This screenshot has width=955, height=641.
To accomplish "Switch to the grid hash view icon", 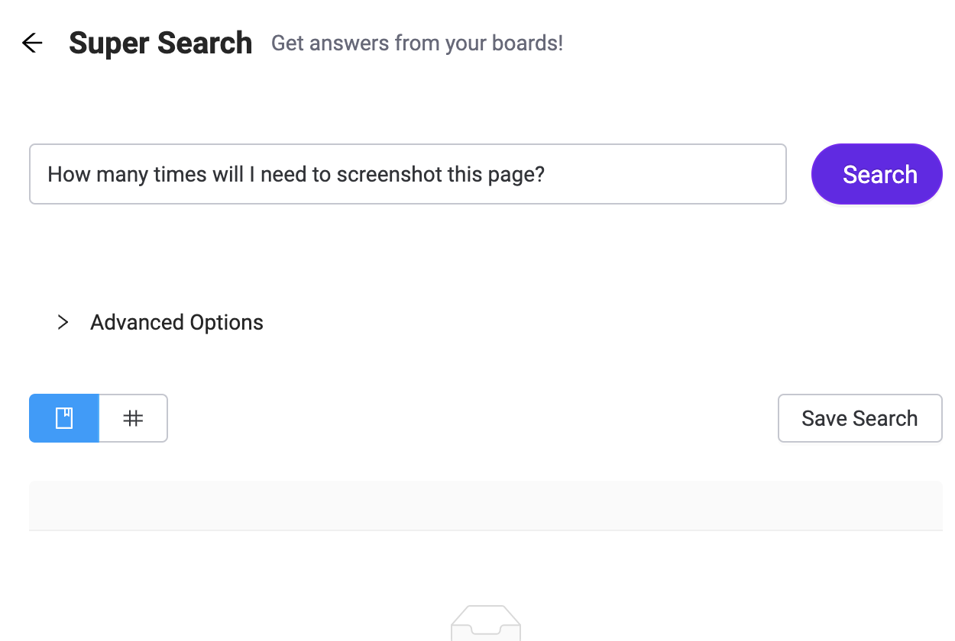I will (x=133, y=418).
